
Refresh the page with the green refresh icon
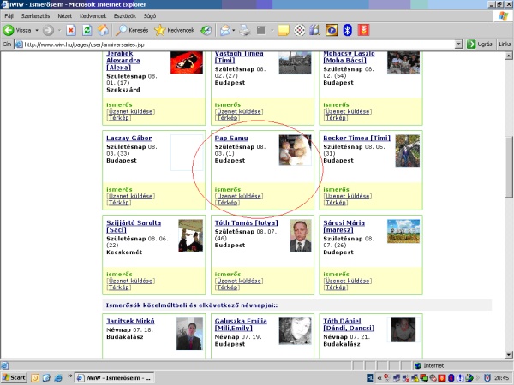[x=87, y=30]
